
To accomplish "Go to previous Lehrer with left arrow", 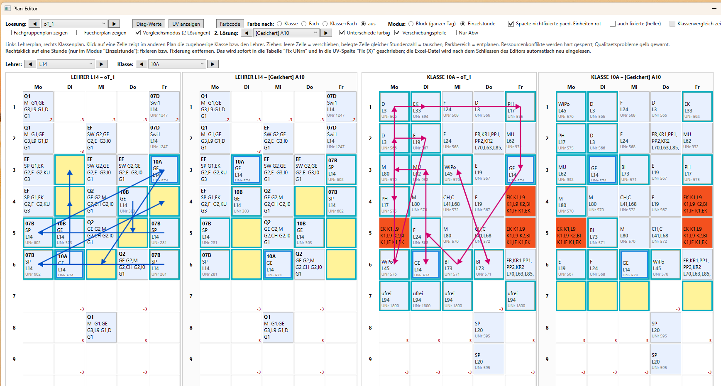I will point(30,64).
